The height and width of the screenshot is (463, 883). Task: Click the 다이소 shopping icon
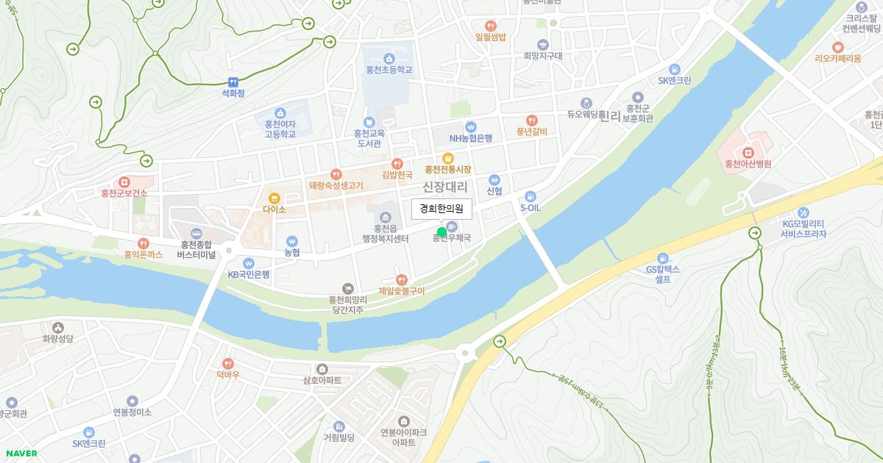[x=274, y=198]
